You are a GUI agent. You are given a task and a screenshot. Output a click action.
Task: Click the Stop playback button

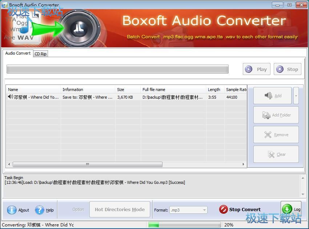[x=287, y=69]
